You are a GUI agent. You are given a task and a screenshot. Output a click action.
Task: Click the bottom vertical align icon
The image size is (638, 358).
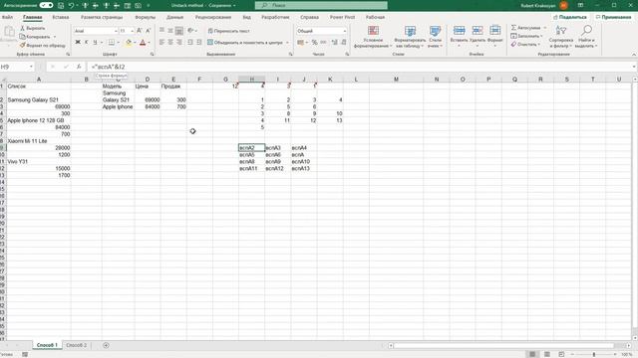pyautogui.click(x=179, y=31)
